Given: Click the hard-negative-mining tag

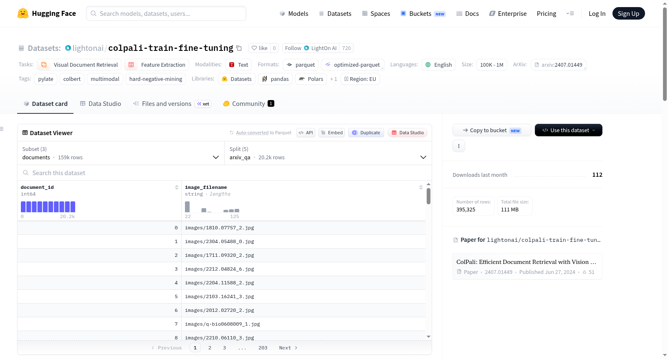Looking at the screenshot, I should click(x=156, y=79).
